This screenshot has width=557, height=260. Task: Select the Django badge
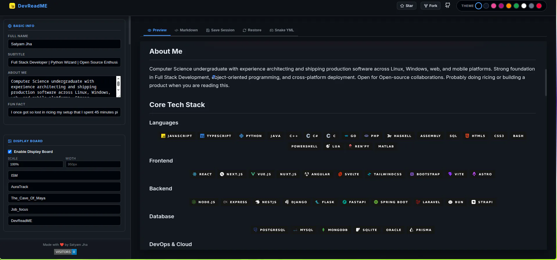(296, 202)
